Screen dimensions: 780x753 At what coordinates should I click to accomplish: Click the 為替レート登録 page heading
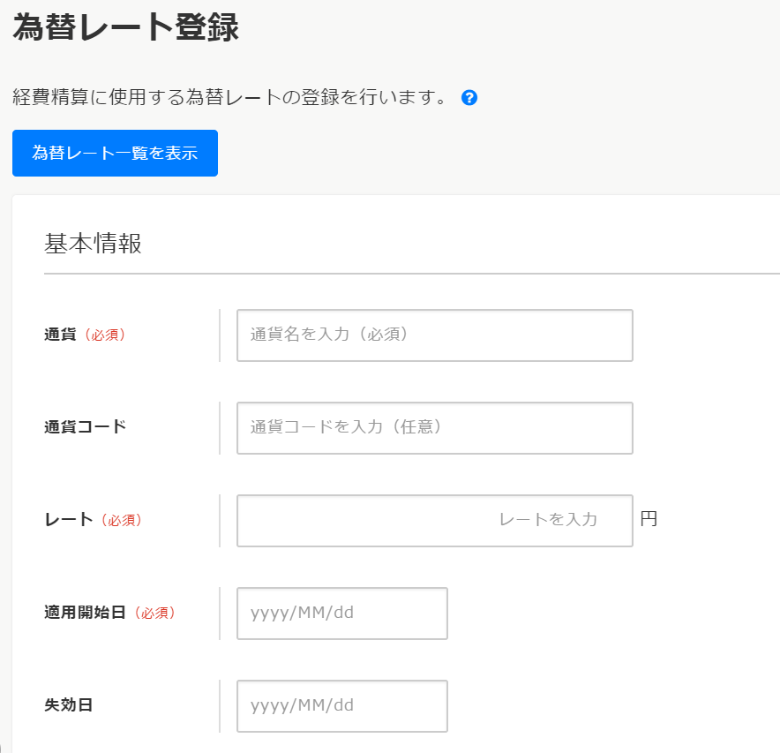(x=126, y=26)
